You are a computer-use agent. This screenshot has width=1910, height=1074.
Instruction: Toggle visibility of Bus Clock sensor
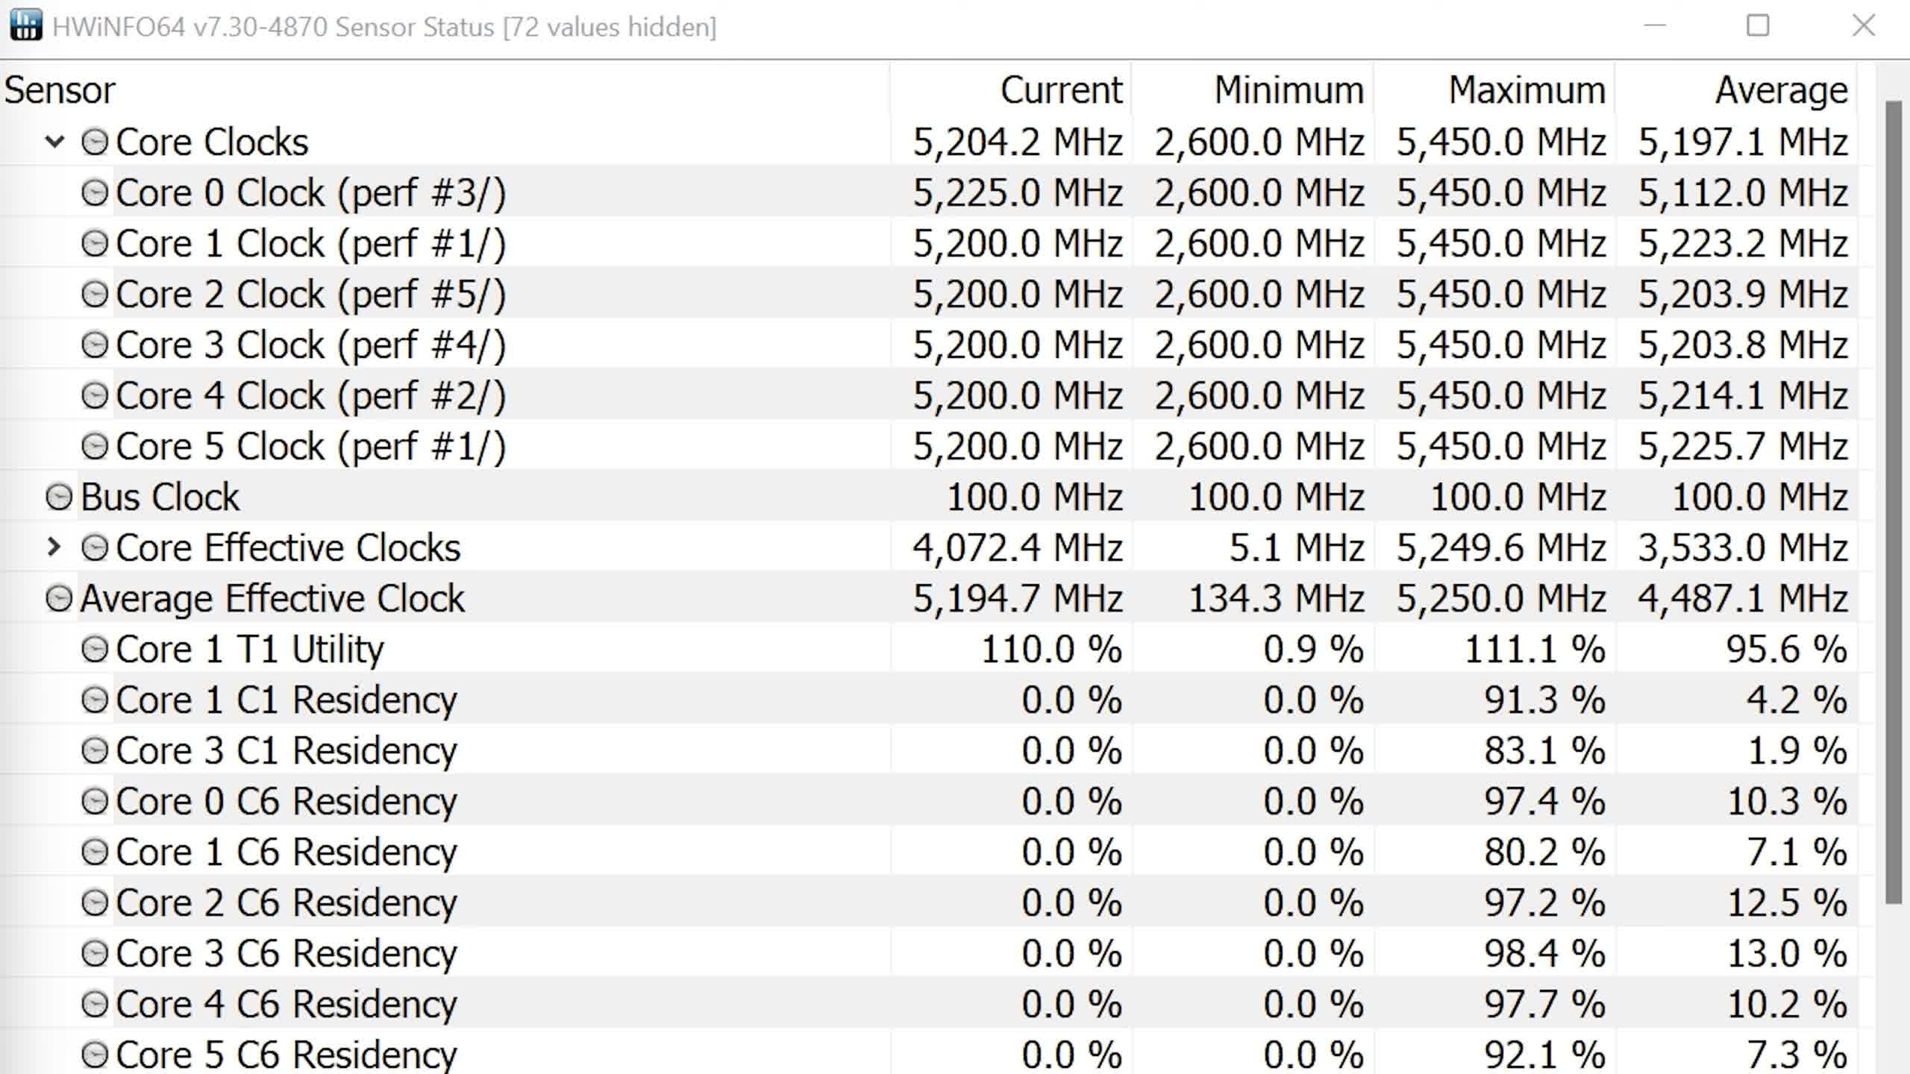(59, 496)
